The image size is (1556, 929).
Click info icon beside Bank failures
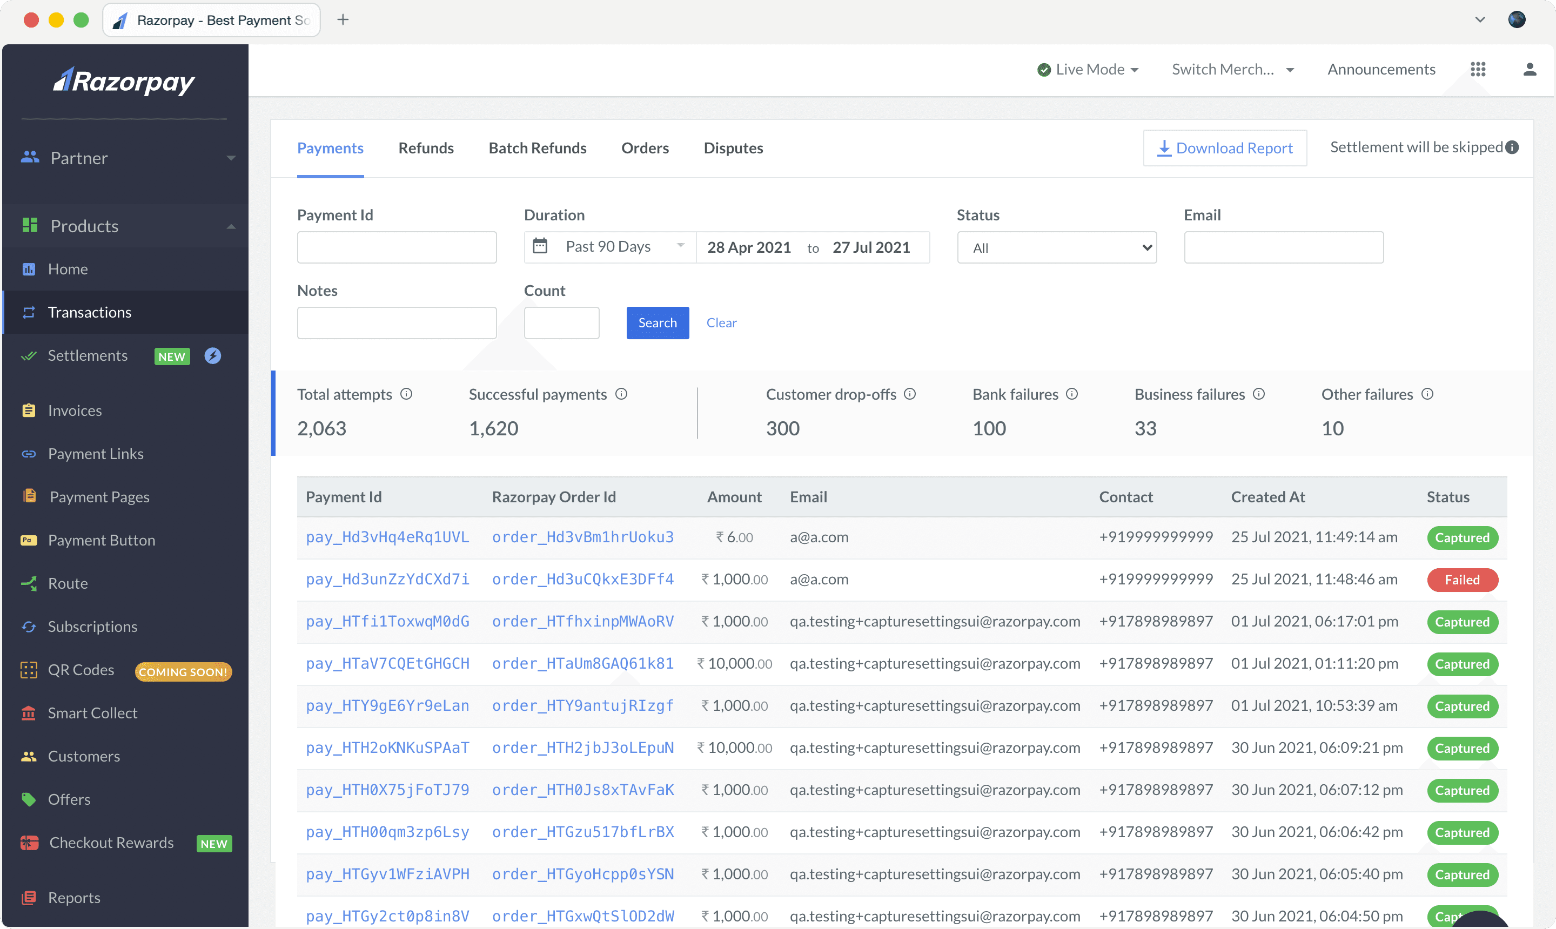[x=1072, y=394]
